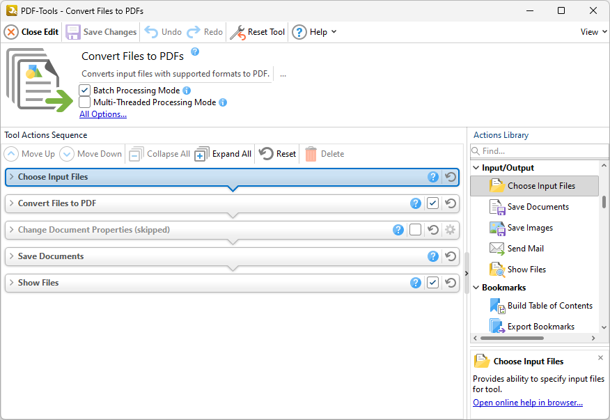
Task: Select Save Images in Actions Library
Action: tap(535, 228)
